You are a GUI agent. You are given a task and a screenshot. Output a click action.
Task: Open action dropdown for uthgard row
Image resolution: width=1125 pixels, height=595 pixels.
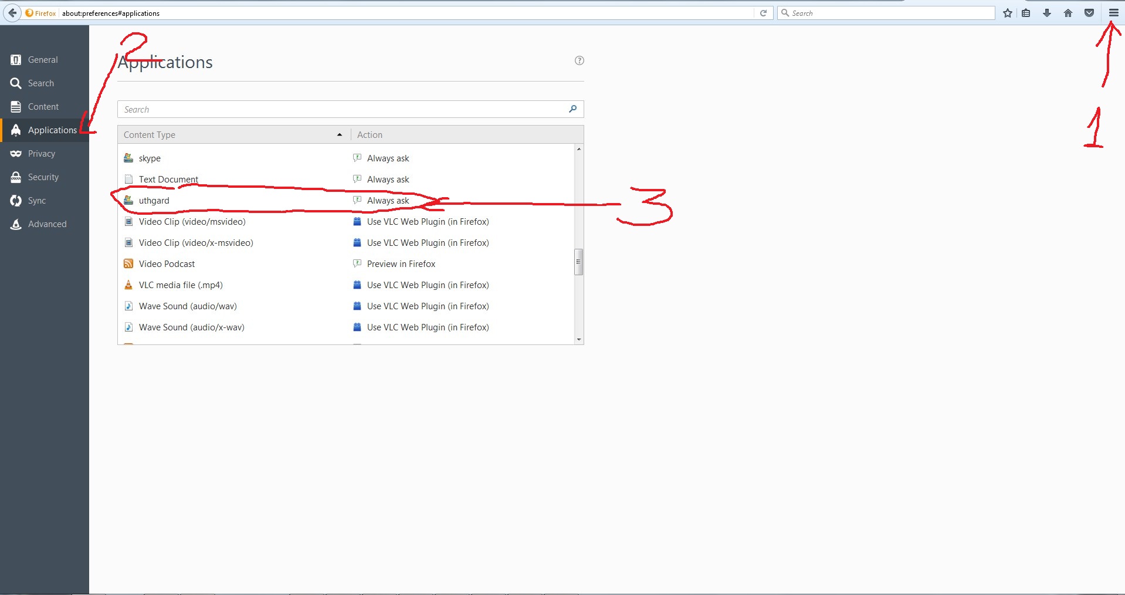pos(388,201)
